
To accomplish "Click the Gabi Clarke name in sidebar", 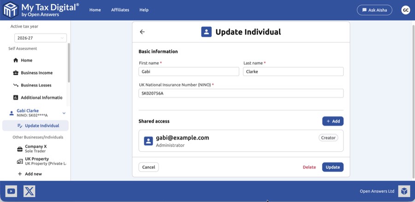I will (x=28, y=111).
